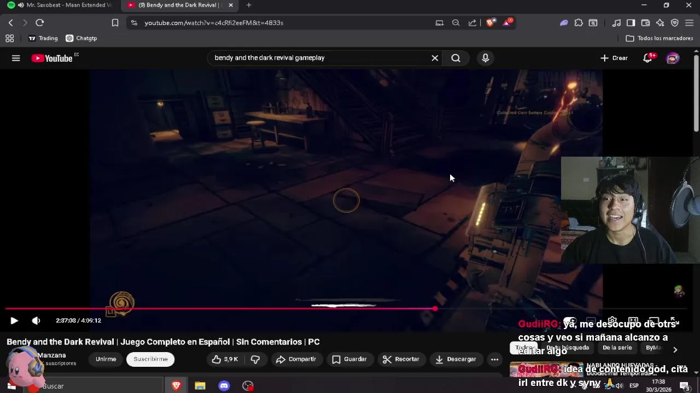Image resolution: width=700 pixels, height=393 pixels.
Task: Click the Unirme button
Action: (106, 359)
